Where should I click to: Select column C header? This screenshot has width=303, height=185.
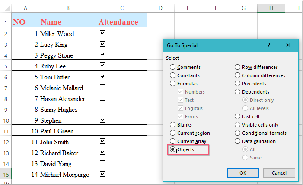pos(122,8)
